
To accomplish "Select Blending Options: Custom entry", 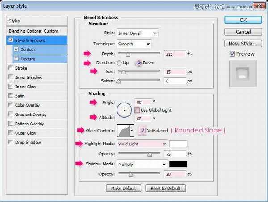I will (37, 31).
